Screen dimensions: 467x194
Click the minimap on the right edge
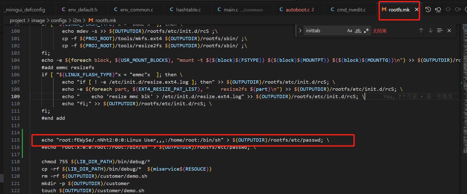(x=464, y=76)
